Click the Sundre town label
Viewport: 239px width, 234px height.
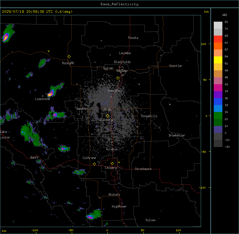click(x=81, y=109)
